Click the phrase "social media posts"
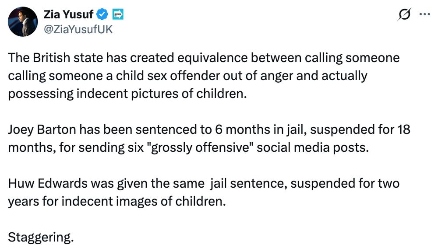The width and height of the screenshot is (438, 252). (x=311, y=147)
